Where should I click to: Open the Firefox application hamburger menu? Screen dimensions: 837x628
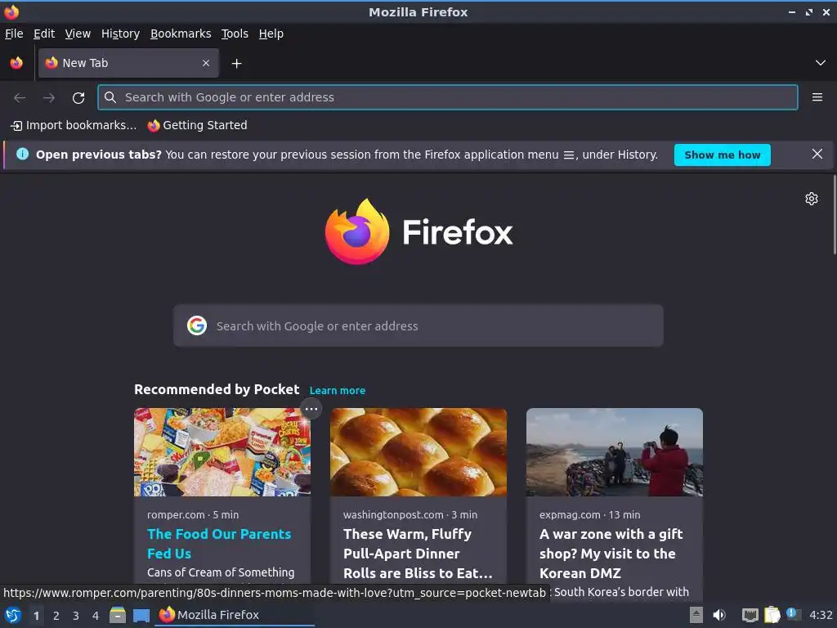coord(817,97)
